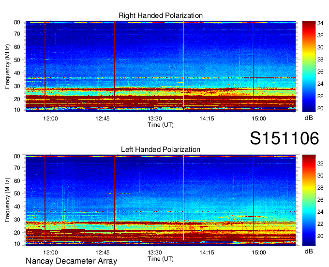The height and width of the screenshot is (267, 329).
Task: Click the 14:15 tick on bottom plot
Action: coord(207,252)
